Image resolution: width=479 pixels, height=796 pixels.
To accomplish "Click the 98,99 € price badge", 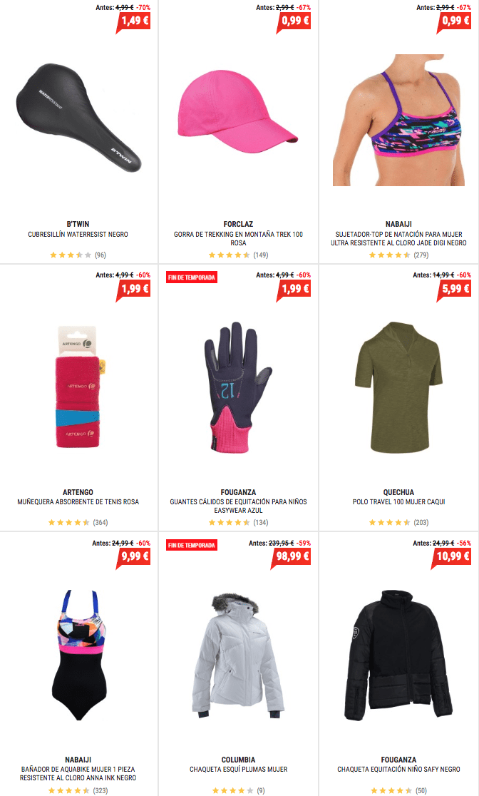I will (291, 557).
